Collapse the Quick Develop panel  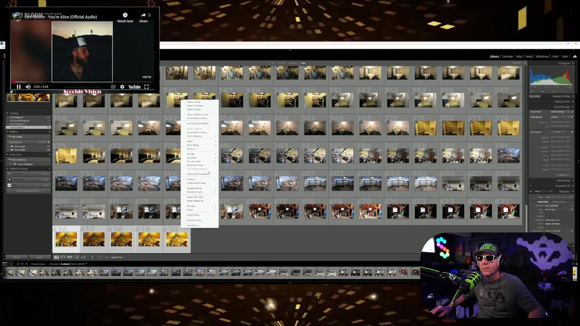click(573, 107)
